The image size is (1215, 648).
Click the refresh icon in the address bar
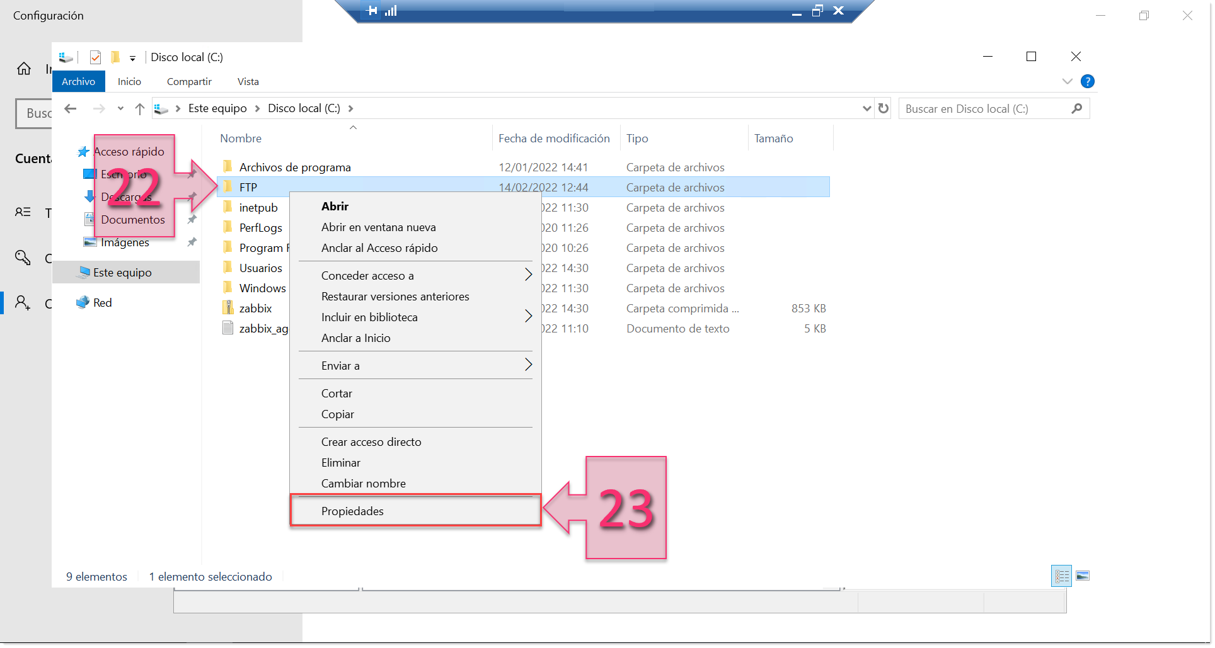pos(884,108)
